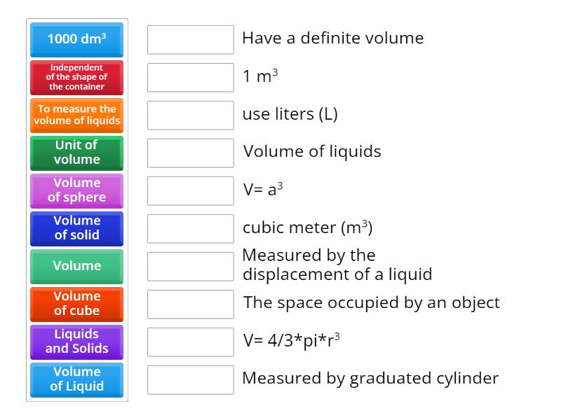561x420 pixels.
Task: Select the "1000 dm³" tile
Action: (76, 40)
